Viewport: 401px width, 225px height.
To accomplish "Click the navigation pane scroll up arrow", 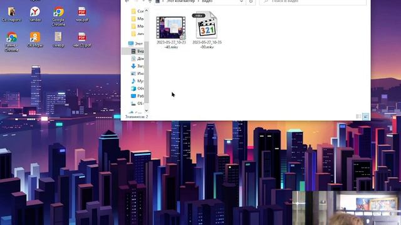I will click(x=146, y=11).
